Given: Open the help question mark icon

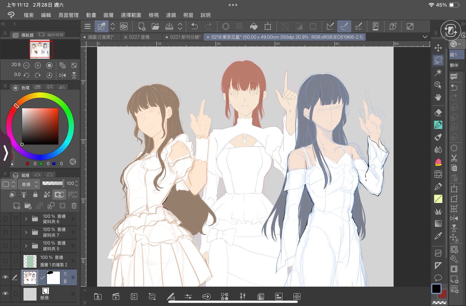Looking at the screenshot, I should (x=393, y=26).
